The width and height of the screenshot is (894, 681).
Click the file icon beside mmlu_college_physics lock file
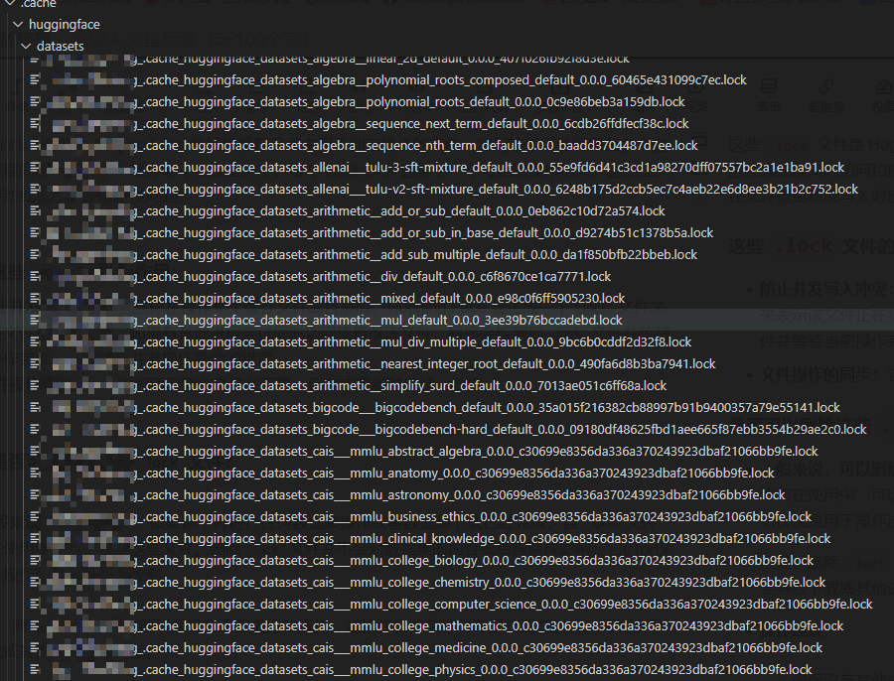tap(34, 669)
